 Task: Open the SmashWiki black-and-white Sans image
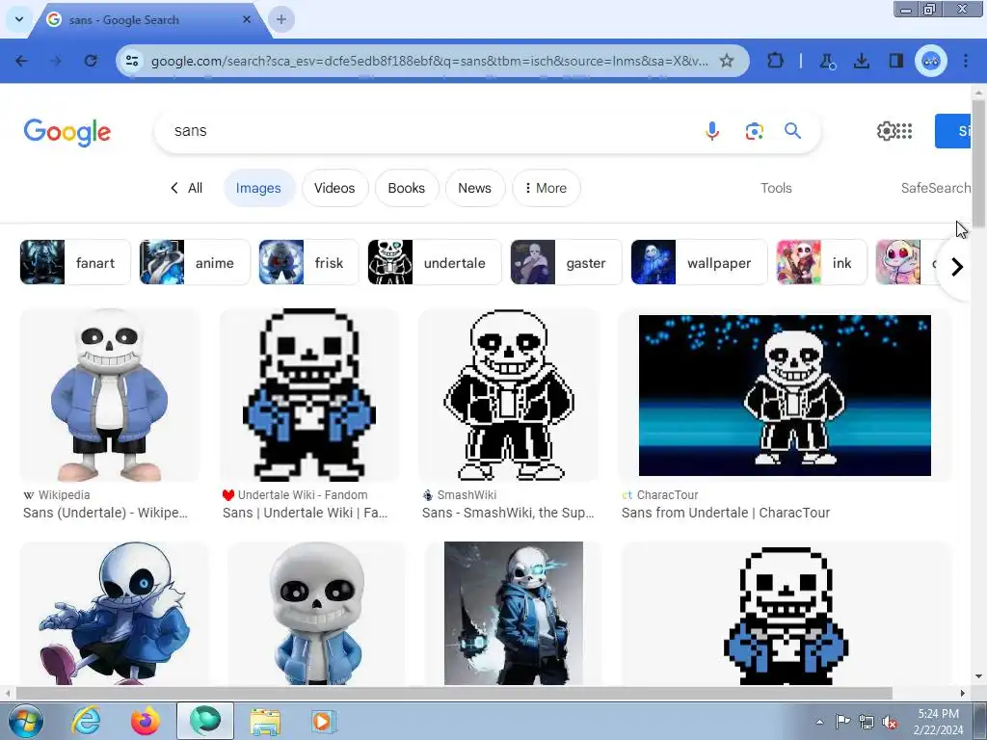(x=509, y=395)
